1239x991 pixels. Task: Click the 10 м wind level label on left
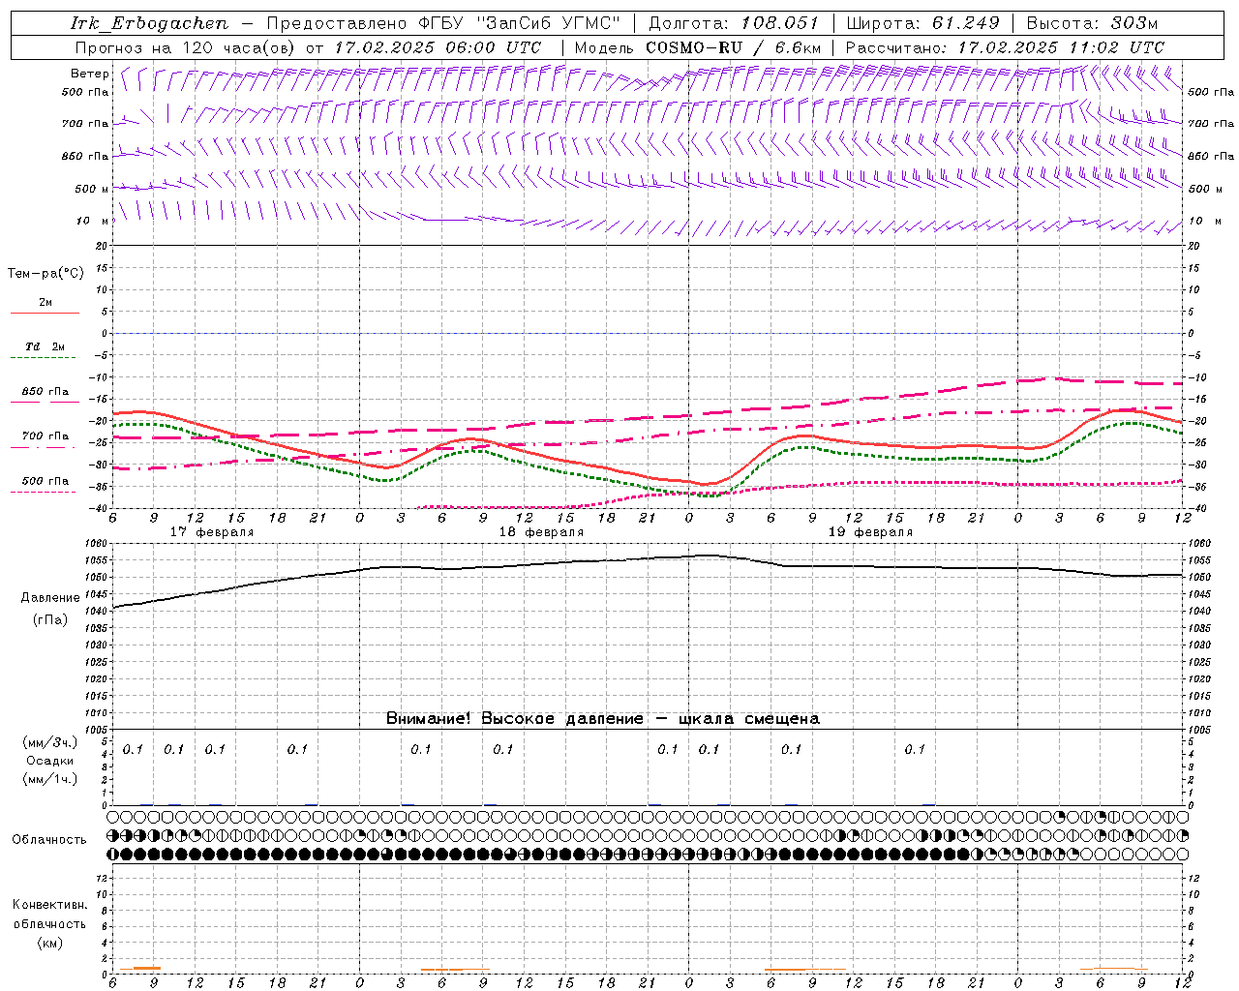tap(92, 221)
